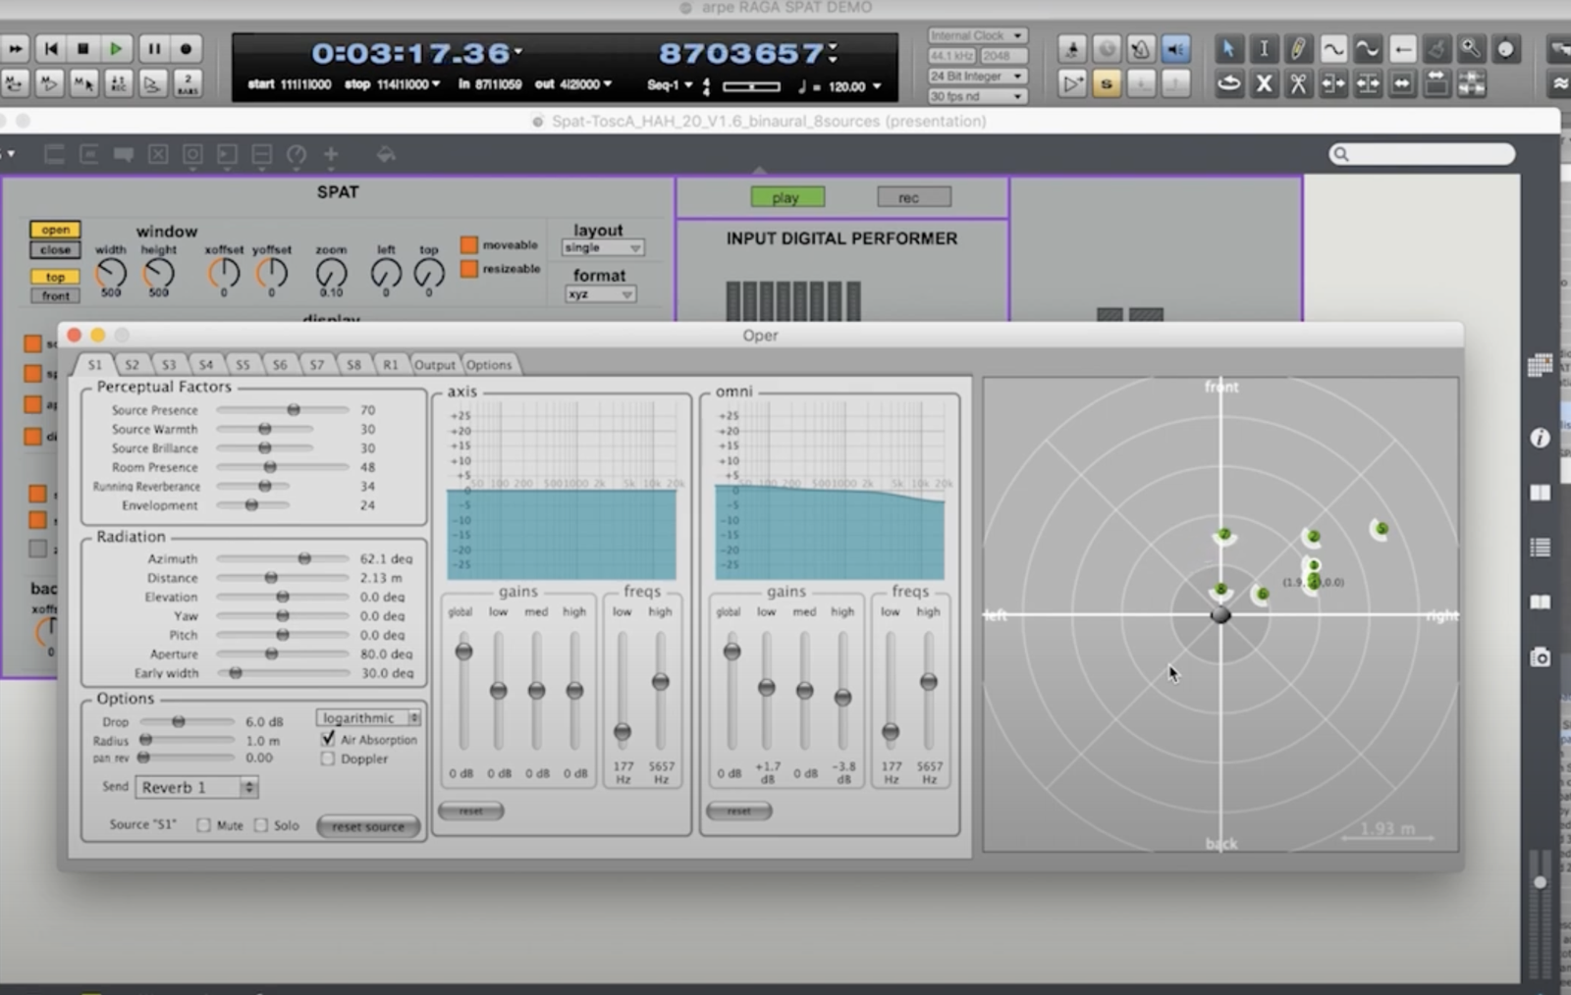This screenshot has width=1571, height=995.
Task: Click the Max toolbar dial object icon
Action: tap(296, 155)
